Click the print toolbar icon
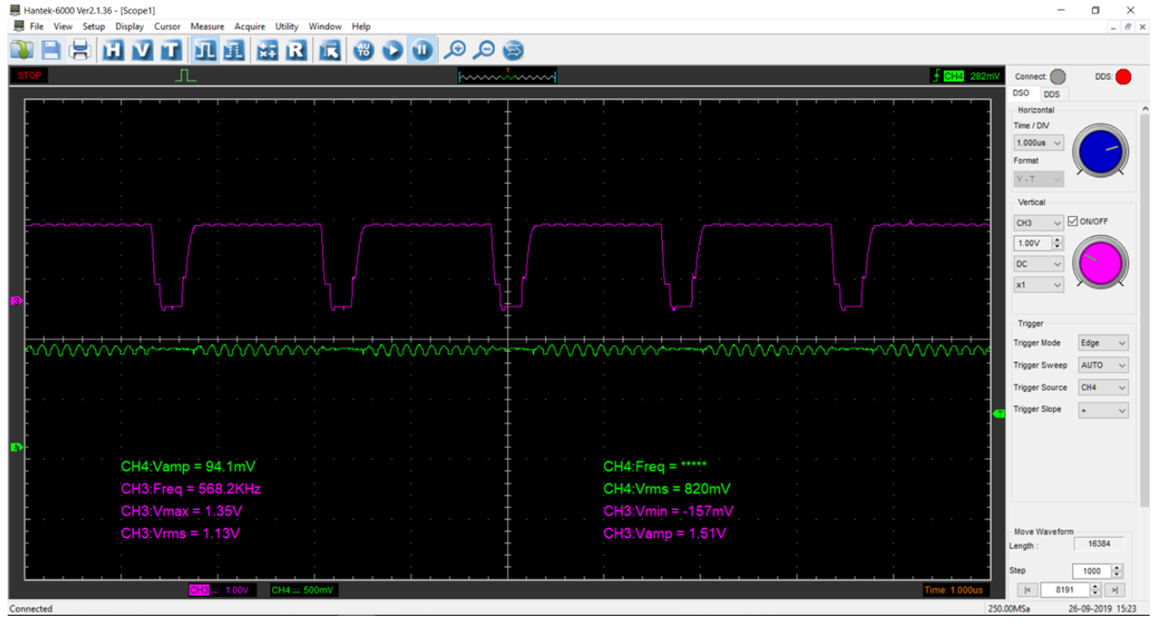1164x632 pixels. (x=80, y=50)
